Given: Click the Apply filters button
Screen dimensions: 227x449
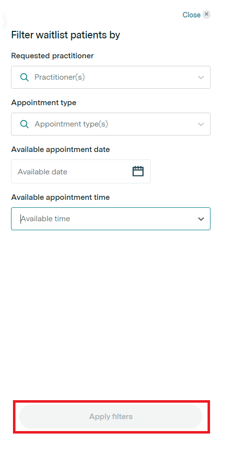Looking at the screenshot, I should (111, 417).
